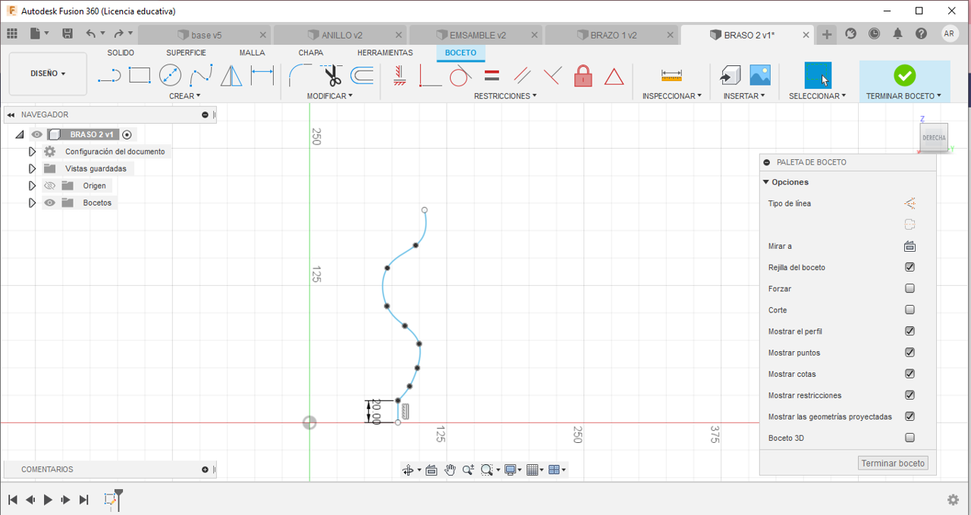
Task: Switch to the HERRAMIENTAS tab
Action: [385, 53]
